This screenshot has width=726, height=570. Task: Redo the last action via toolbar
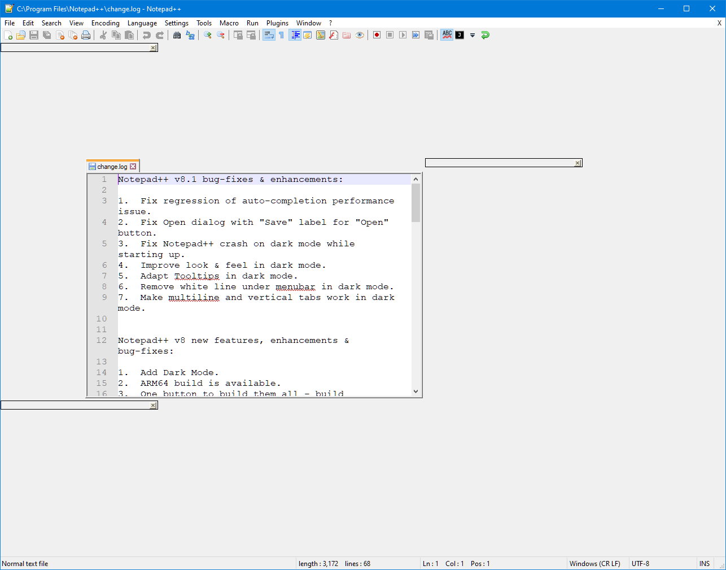[x=160, y=35]
